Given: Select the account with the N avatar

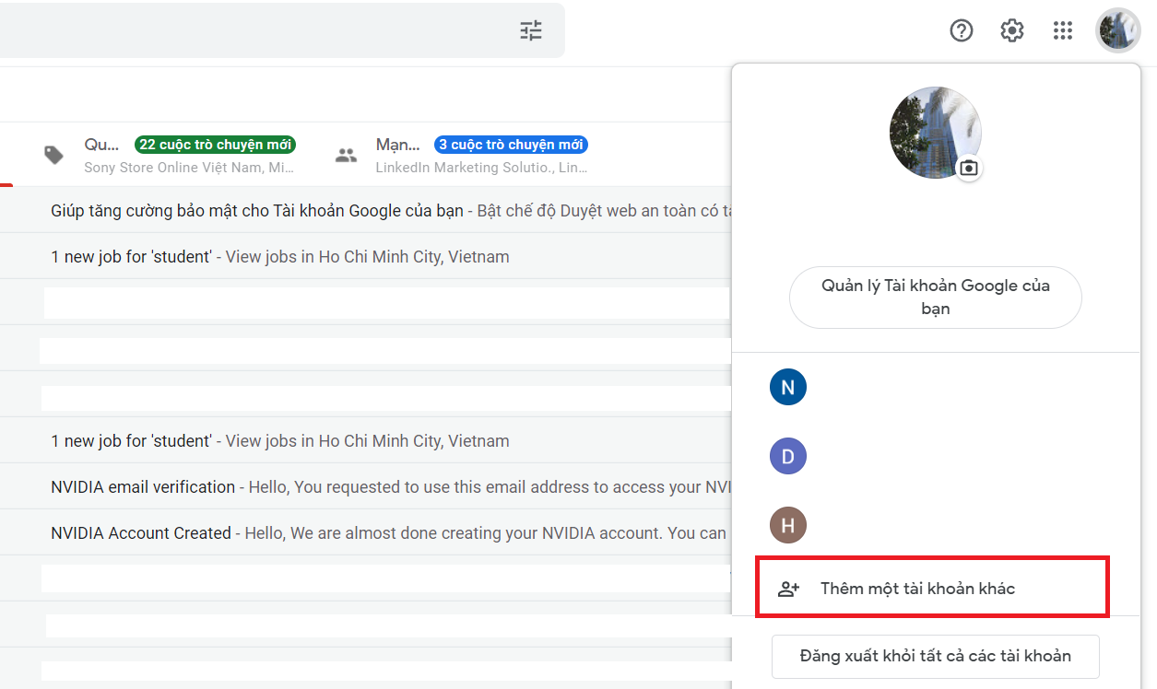Looking at the screenshot, I should pyautogui.click(x=787, y=387).
